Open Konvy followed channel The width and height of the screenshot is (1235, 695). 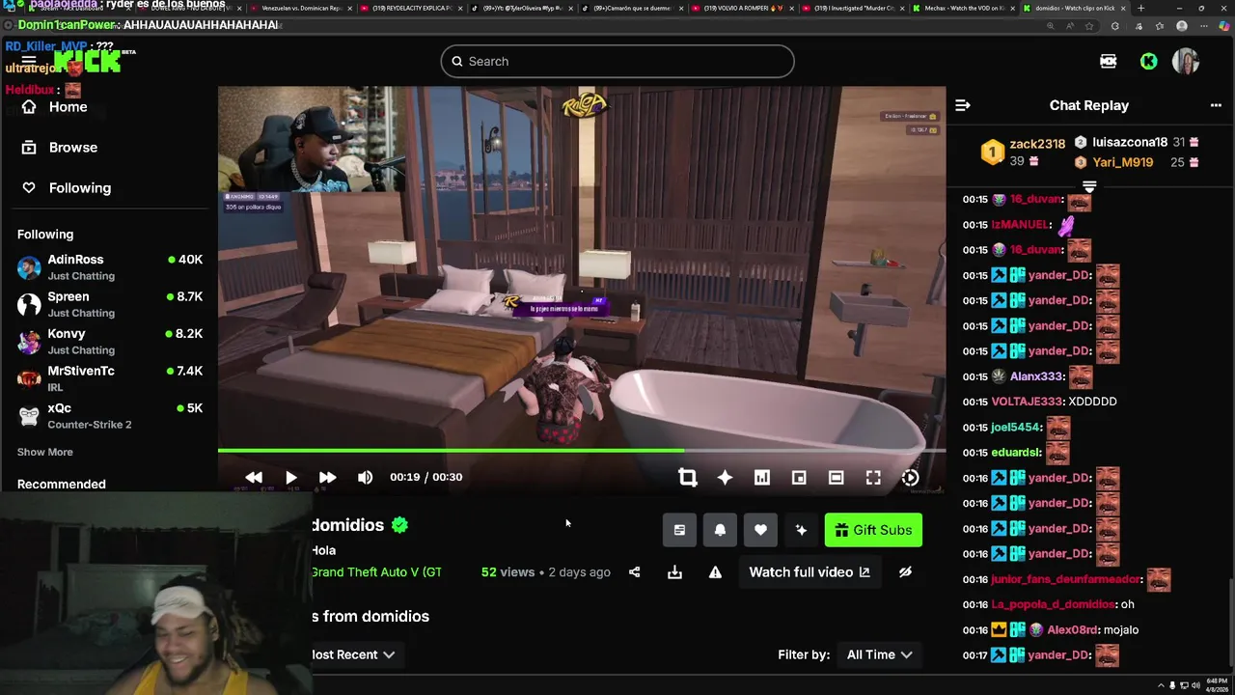(110, 342)
